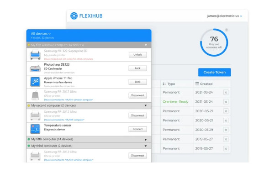The width and height of the screenshot is (269, 178).
Task: Click the Created column calendar icon
Action: click(197, 84)
